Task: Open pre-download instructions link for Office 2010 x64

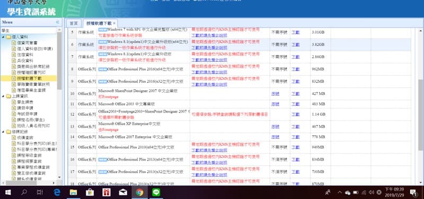Action: (x=209, y=150)
